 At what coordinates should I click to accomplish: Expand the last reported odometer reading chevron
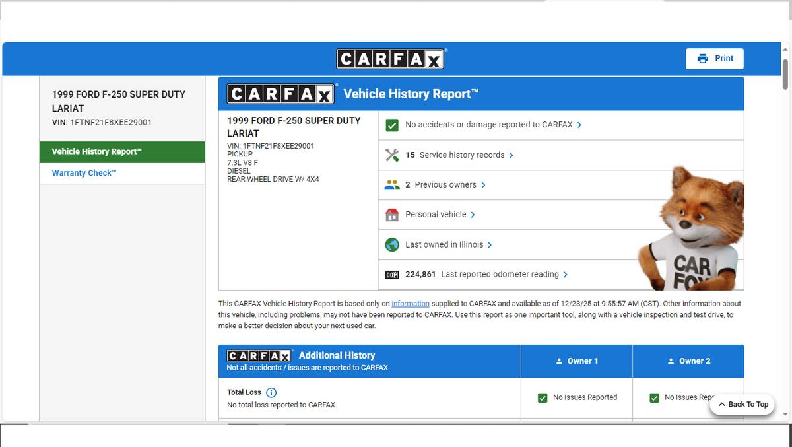(566, 275)
